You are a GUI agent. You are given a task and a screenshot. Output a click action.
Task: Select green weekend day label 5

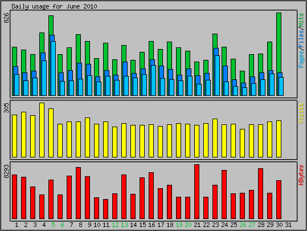(53, 225)
